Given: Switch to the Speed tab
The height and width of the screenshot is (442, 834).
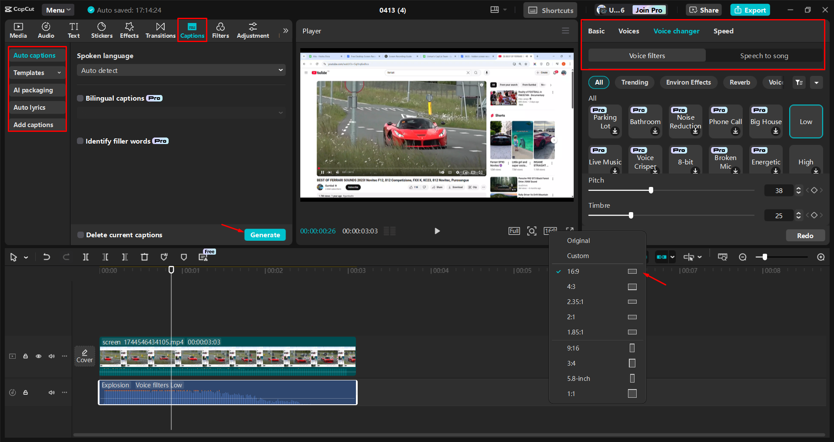Looking at the screenshot, I should 723,31.
